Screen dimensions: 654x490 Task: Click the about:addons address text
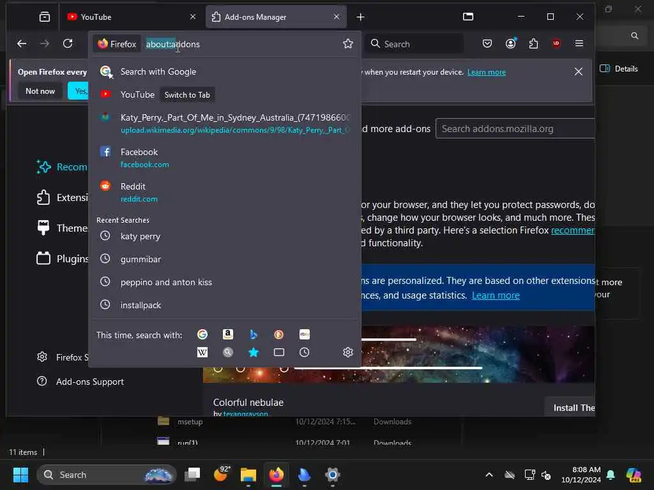click(172, 44)
